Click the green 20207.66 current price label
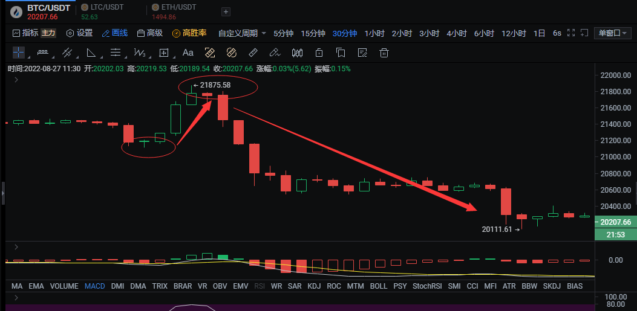637x311 pixels. pos(615,222)
